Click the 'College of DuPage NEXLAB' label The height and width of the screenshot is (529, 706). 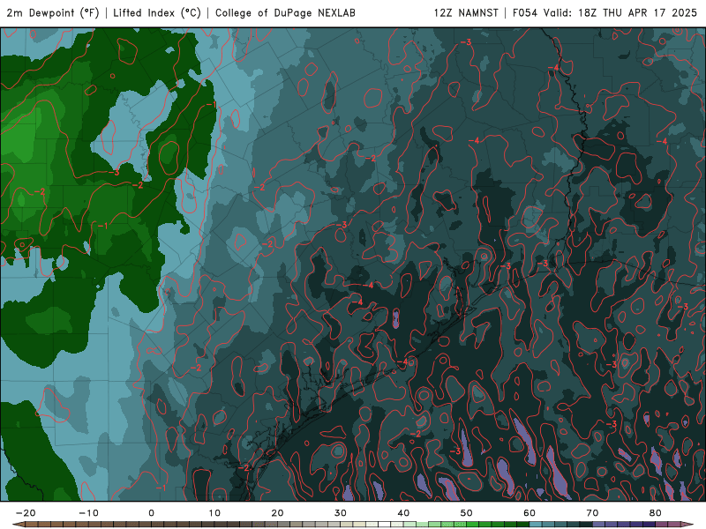pos(285,12)
